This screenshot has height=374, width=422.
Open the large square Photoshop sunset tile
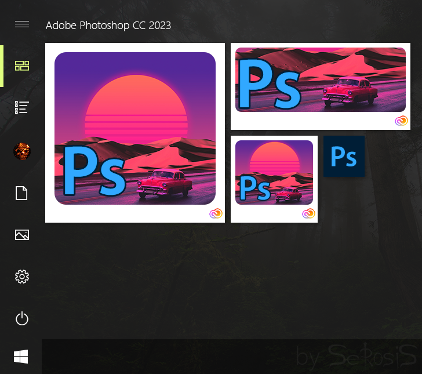135,133
